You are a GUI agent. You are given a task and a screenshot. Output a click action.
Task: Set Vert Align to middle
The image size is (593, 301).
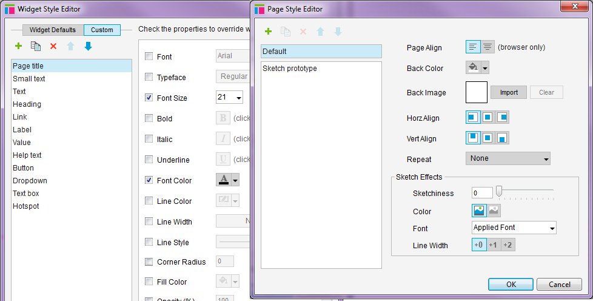(487, 138)
